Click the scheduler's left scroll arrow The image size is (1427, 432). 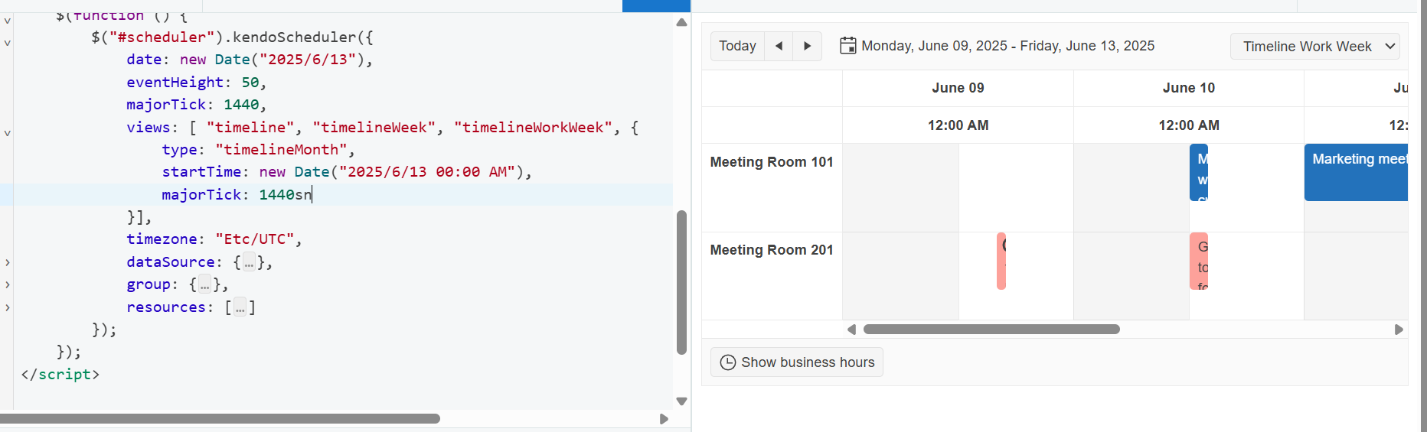pyautogui.click(x=851, y=330)
